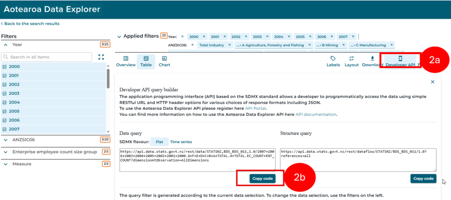Select the Table view tab

146,61
